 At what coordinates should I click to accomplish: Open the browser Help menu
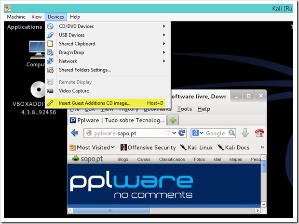pyautogui.click(x=204, y=109)
